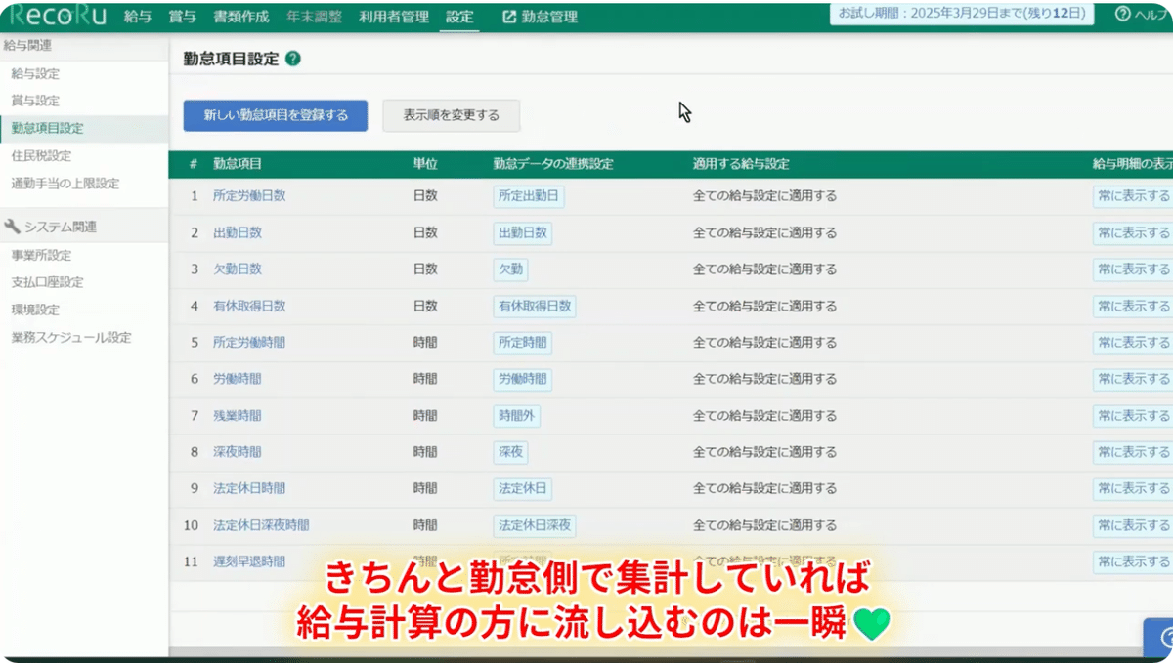Click the 所定出勤日 linkage tag
Screen dimensions: 1173x663
(529, 196)
